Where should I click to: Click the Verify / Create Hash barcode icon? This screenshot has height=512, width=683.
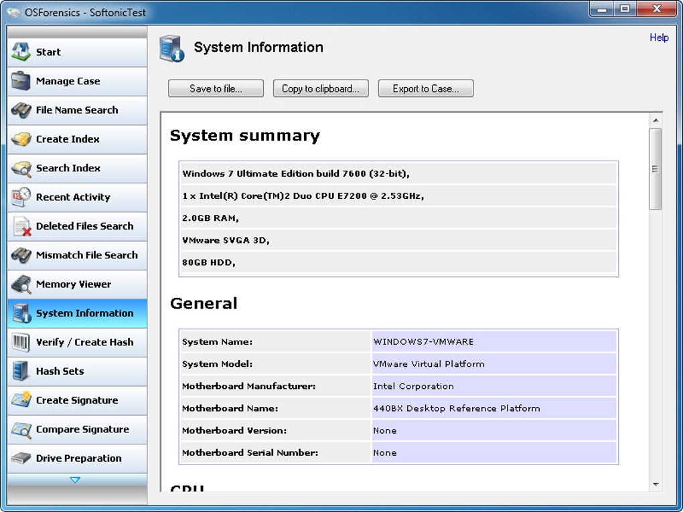pyautogui.click(x=21, y=342)
